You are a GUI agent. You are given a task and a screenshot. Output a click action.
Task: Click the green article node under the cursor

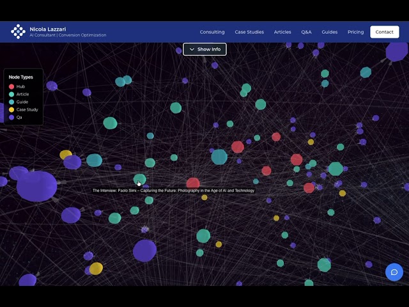pos(139,179)
